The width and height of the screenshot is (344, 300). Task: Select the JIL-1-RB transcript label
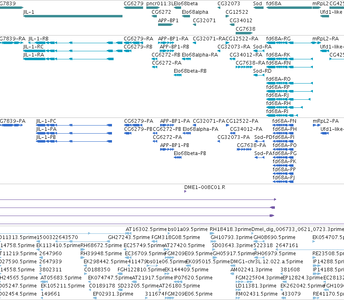[x=38, y=39]
